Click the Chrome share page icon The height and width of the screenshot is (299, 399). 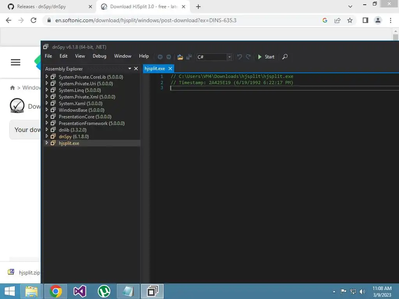(x=337, y=20)
